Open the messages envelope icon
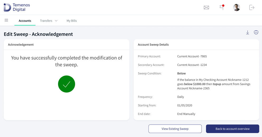Image resolution: width=262 pixels, height=137 pixels. pyautogui.click(x=206, y=7)
